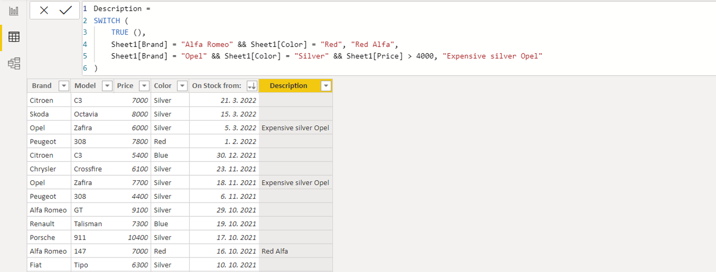Image resolution: width=716 pixels, height=272 pixels.
Task: Click the Porsche brand cell
Action: point(49,238)
